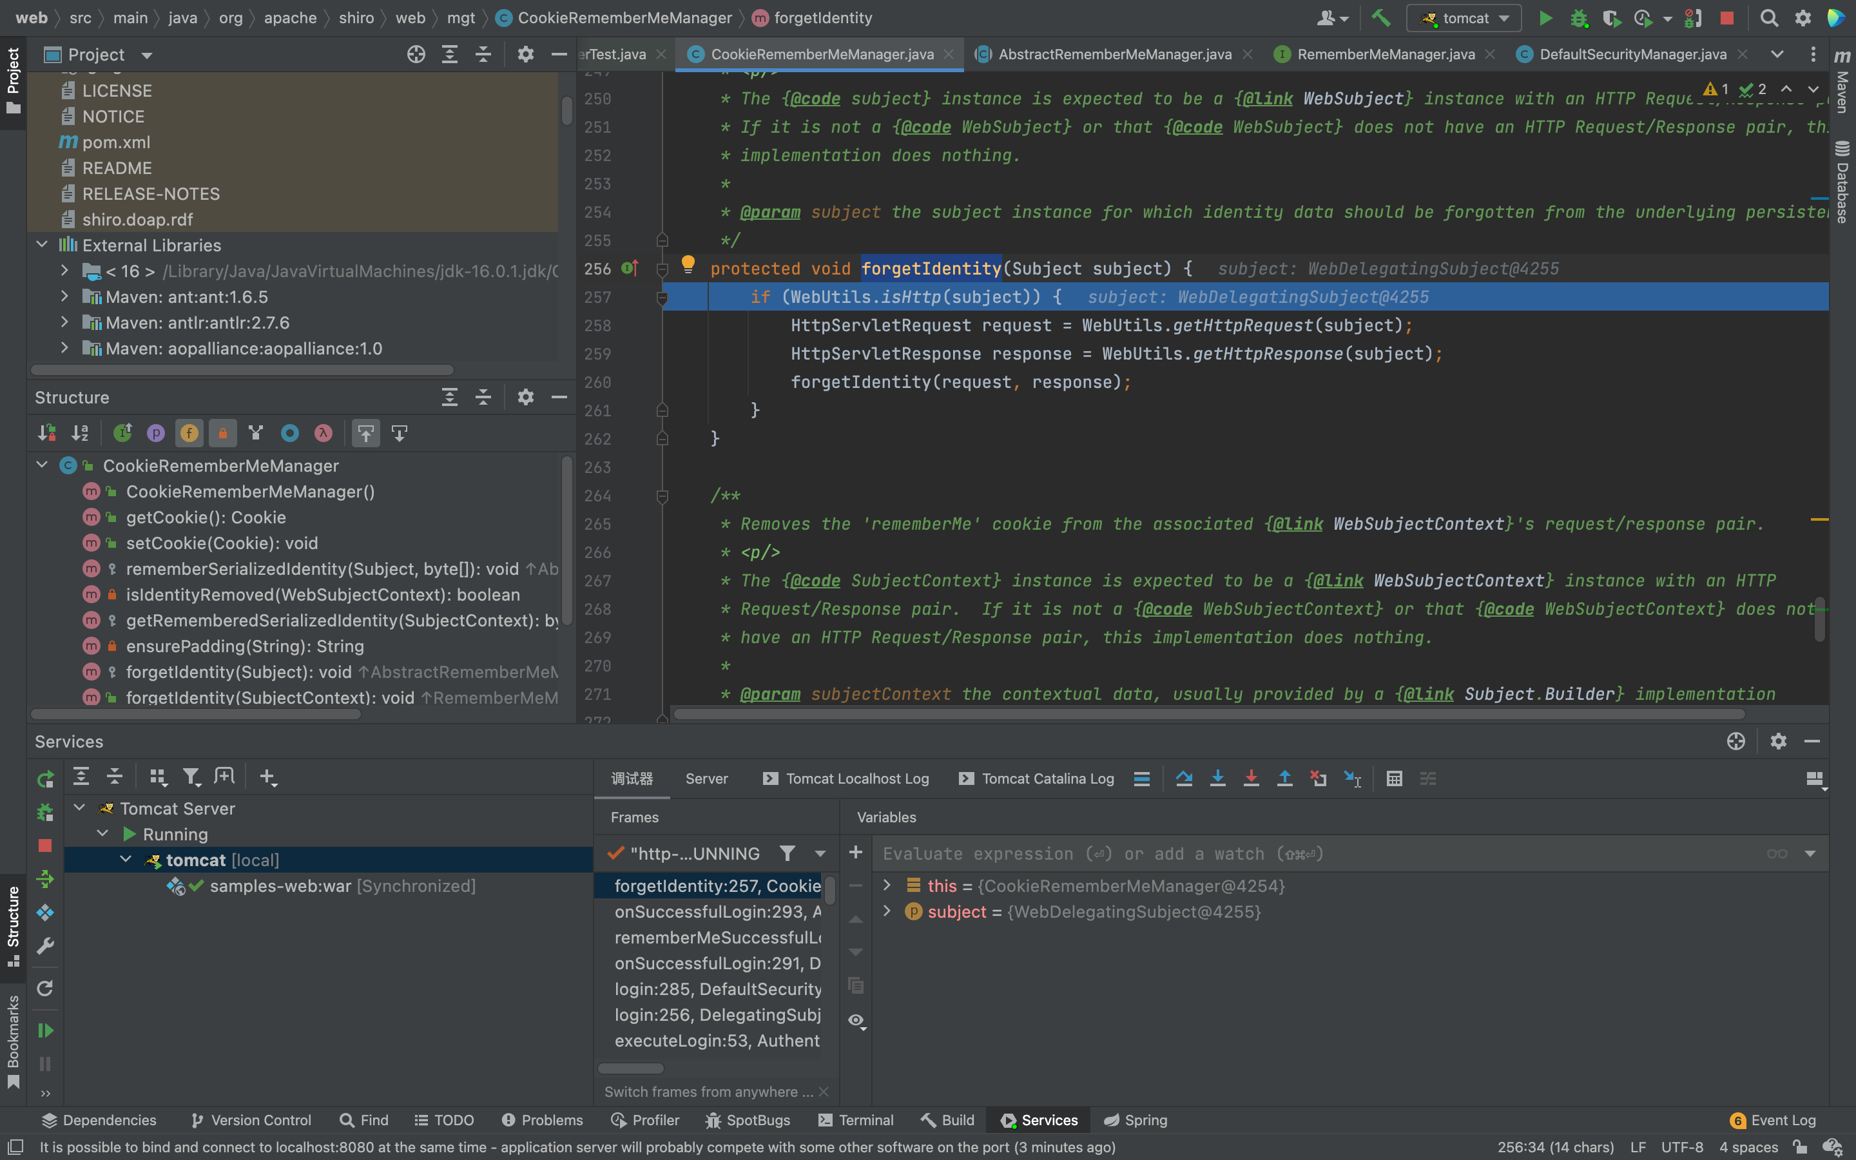
Task: Click the Build project hammer icon
Action: click(x=1380, y=17)
